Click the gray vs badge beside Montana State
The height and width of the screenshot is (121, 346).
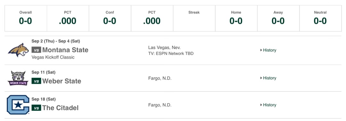click(x=36, y=50)
